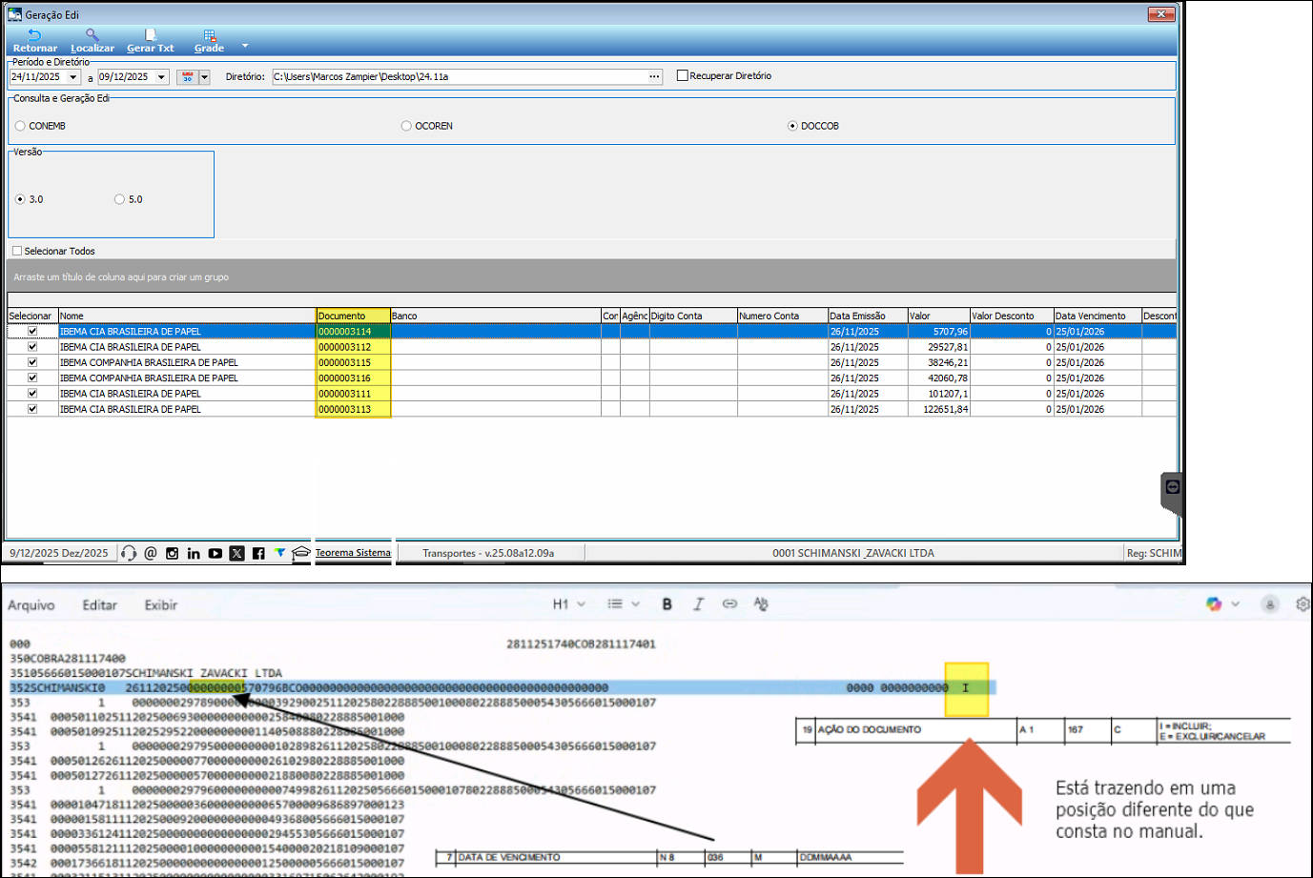Image resolution: width=1313 pixels, height=878 pixels.
Task: Click the insert link icon in Notepad
Action: [729, 604]
